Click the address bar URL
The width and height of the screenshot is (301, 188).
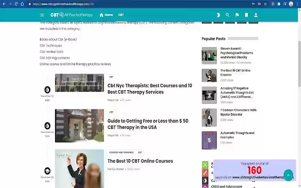63,4
